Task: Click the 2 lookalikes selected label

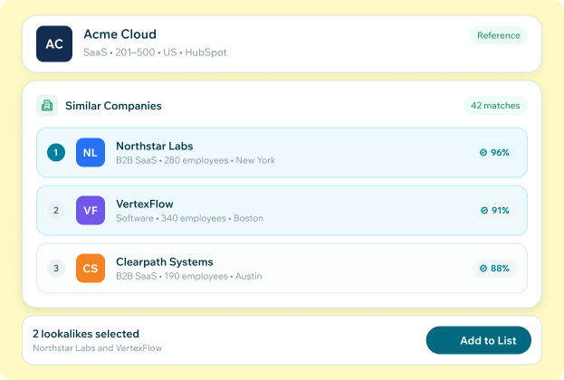Action: point(86,334)
